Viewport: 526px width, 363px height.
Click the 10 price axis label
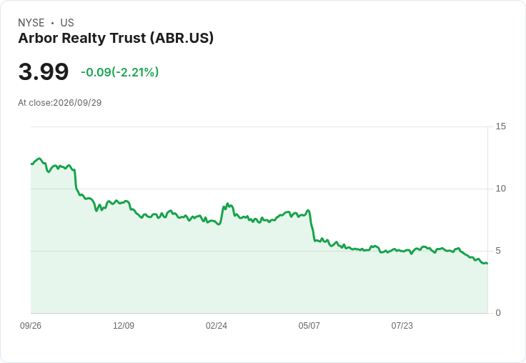tap(500, 189)
